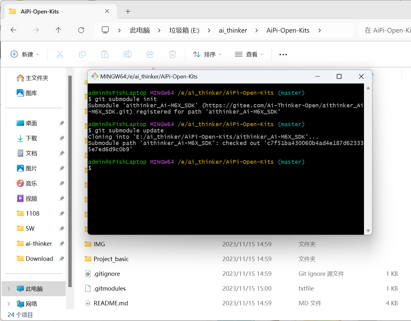This screenshot has width=411, height=321.
Task: Click the Copy icon in toolbar
Action: tap(82, 54)
